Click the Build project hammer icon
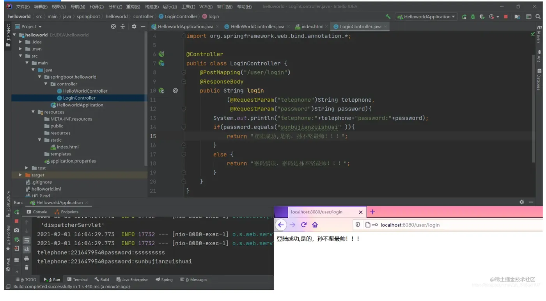 pyautogui.click(x=388, y=17)
